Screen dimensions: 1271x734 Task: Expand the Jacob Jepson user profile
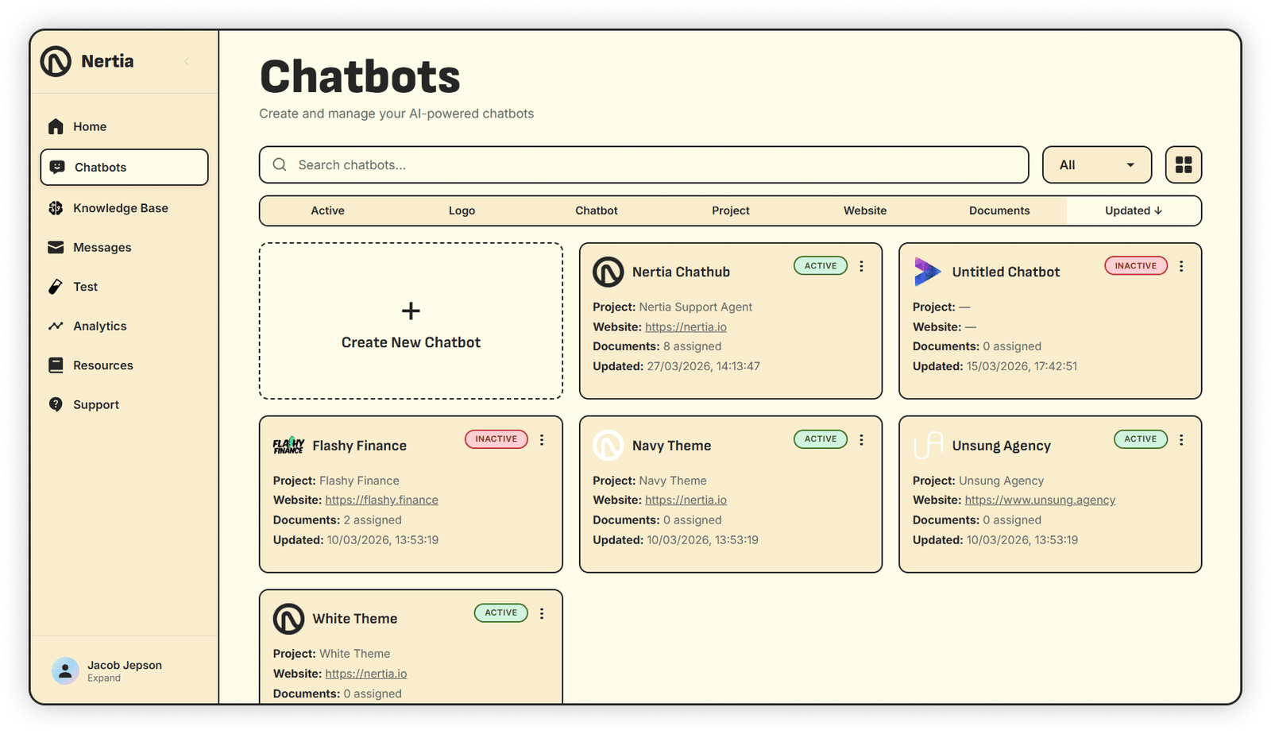[123, 671]
